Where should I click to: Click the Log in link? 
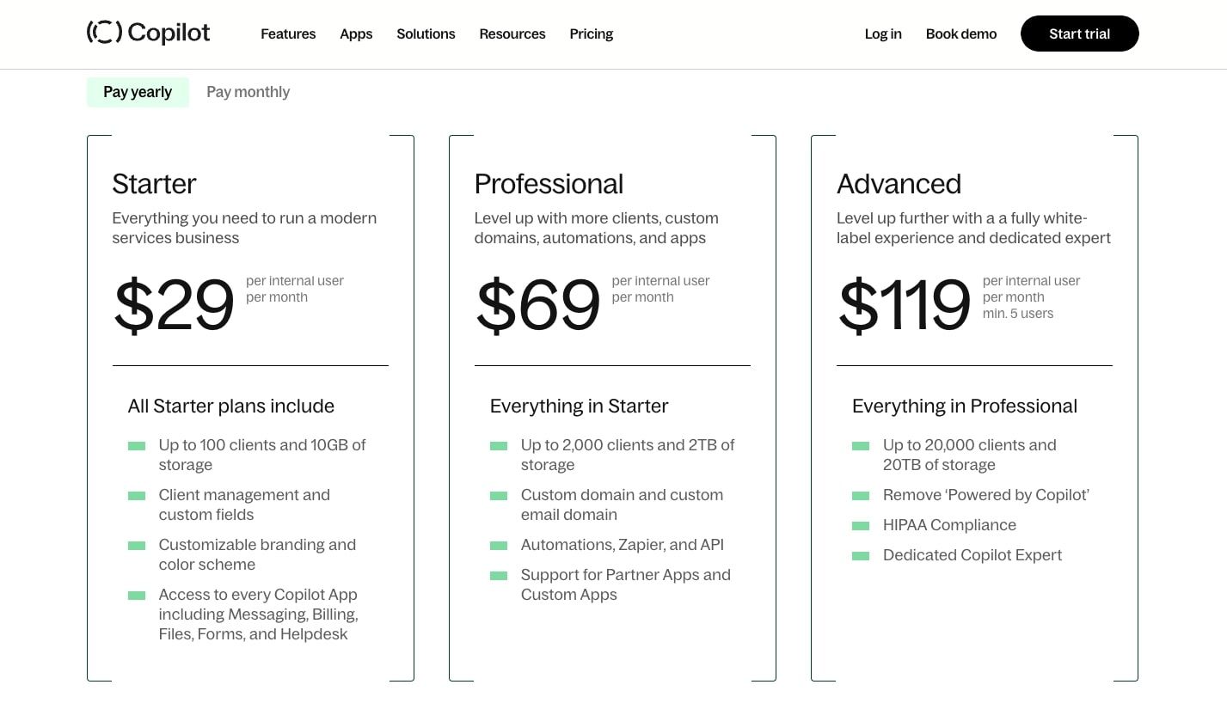click(x=883, y=34)
